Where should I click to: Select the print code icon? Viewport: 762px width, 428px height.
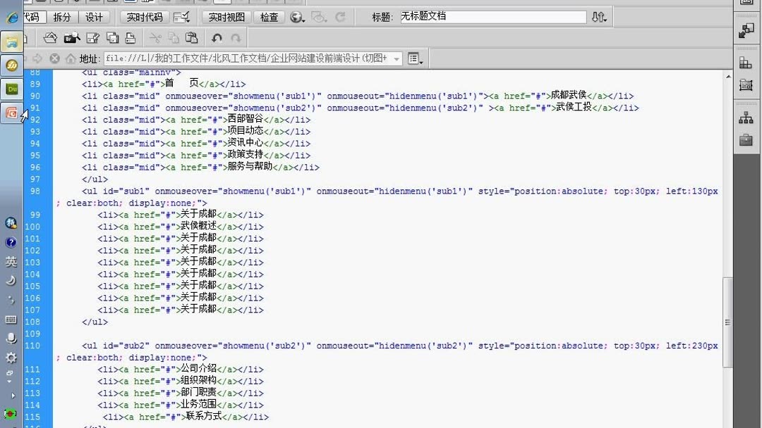click(x=131, y=39)
